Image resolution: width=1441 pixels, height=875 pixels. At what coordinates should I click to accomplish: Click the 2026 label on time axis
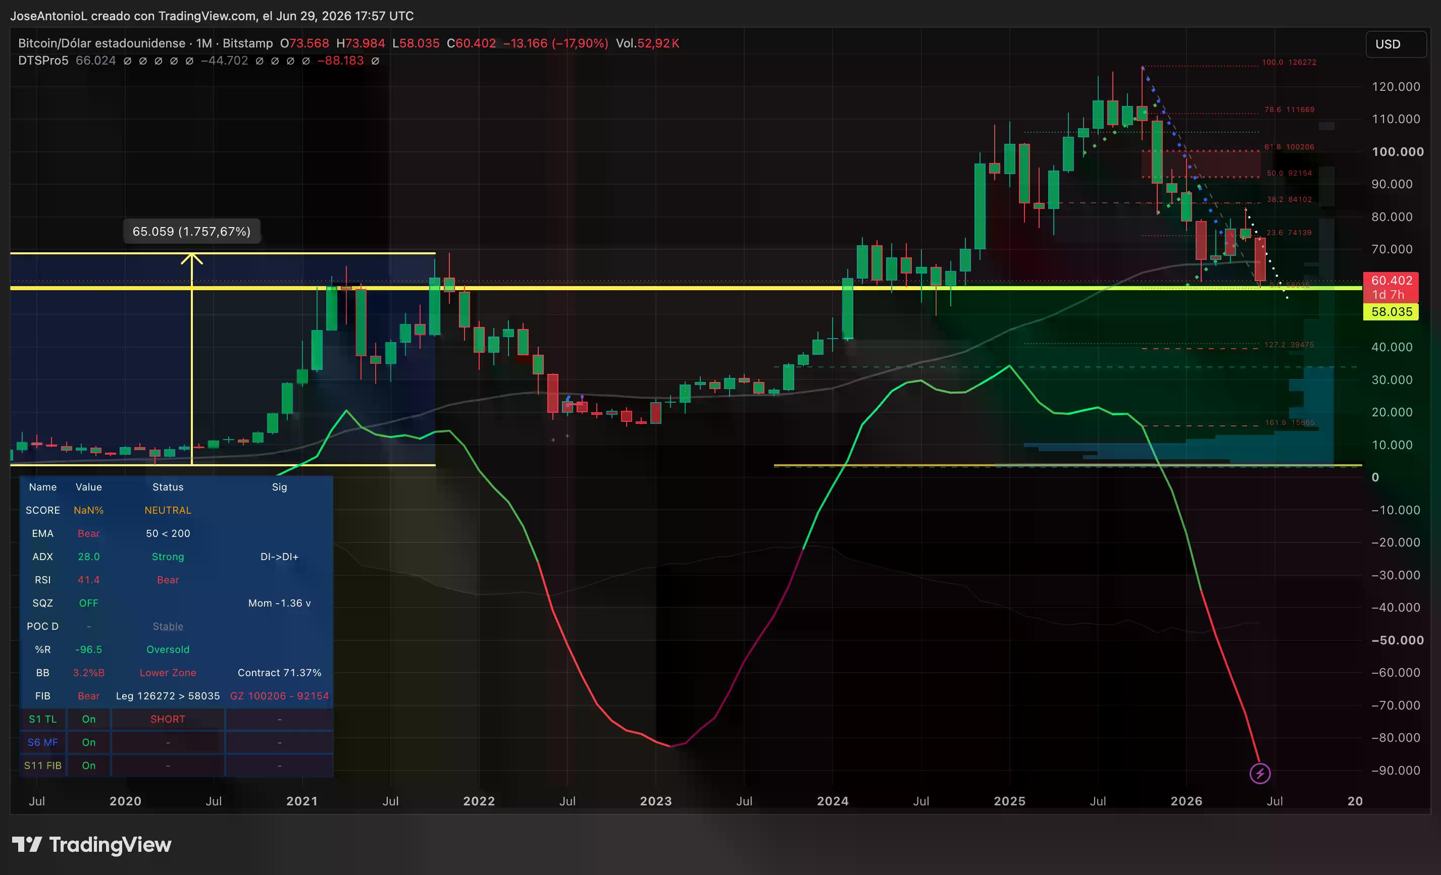pos(1187,801)
